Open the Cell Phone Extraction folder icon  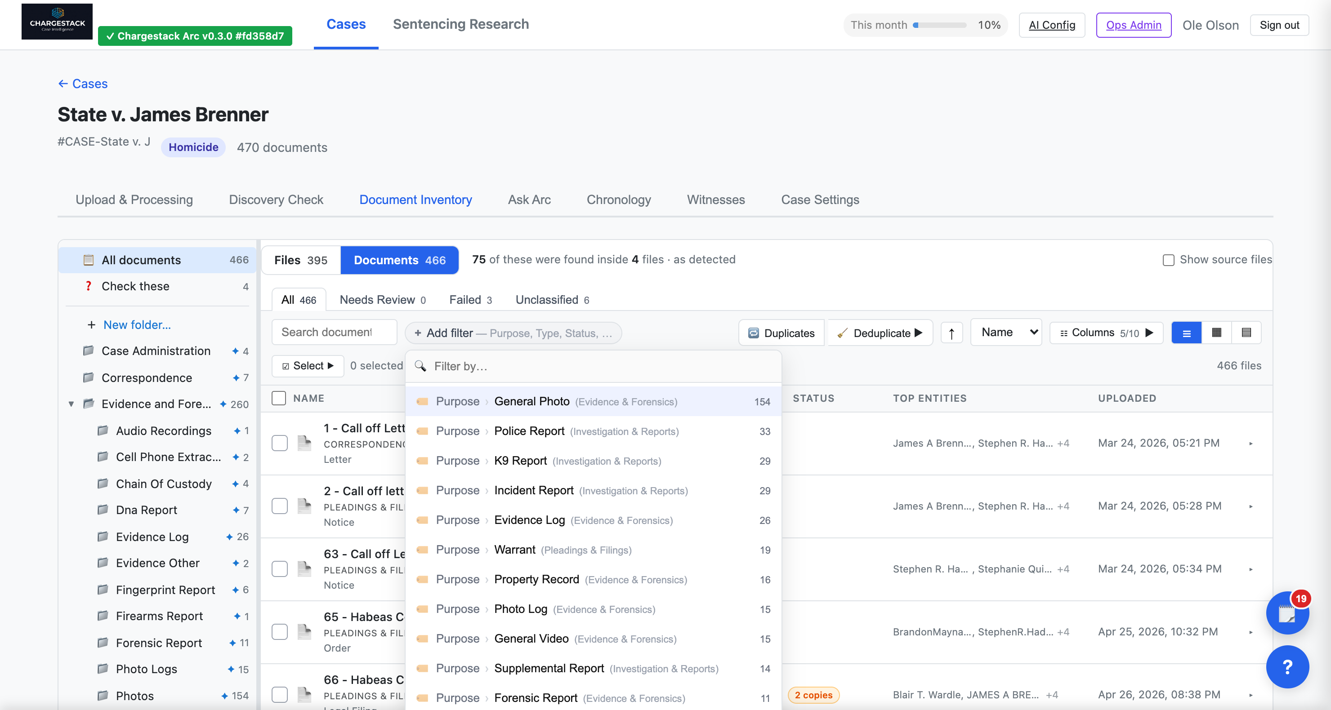pos(103,457)
